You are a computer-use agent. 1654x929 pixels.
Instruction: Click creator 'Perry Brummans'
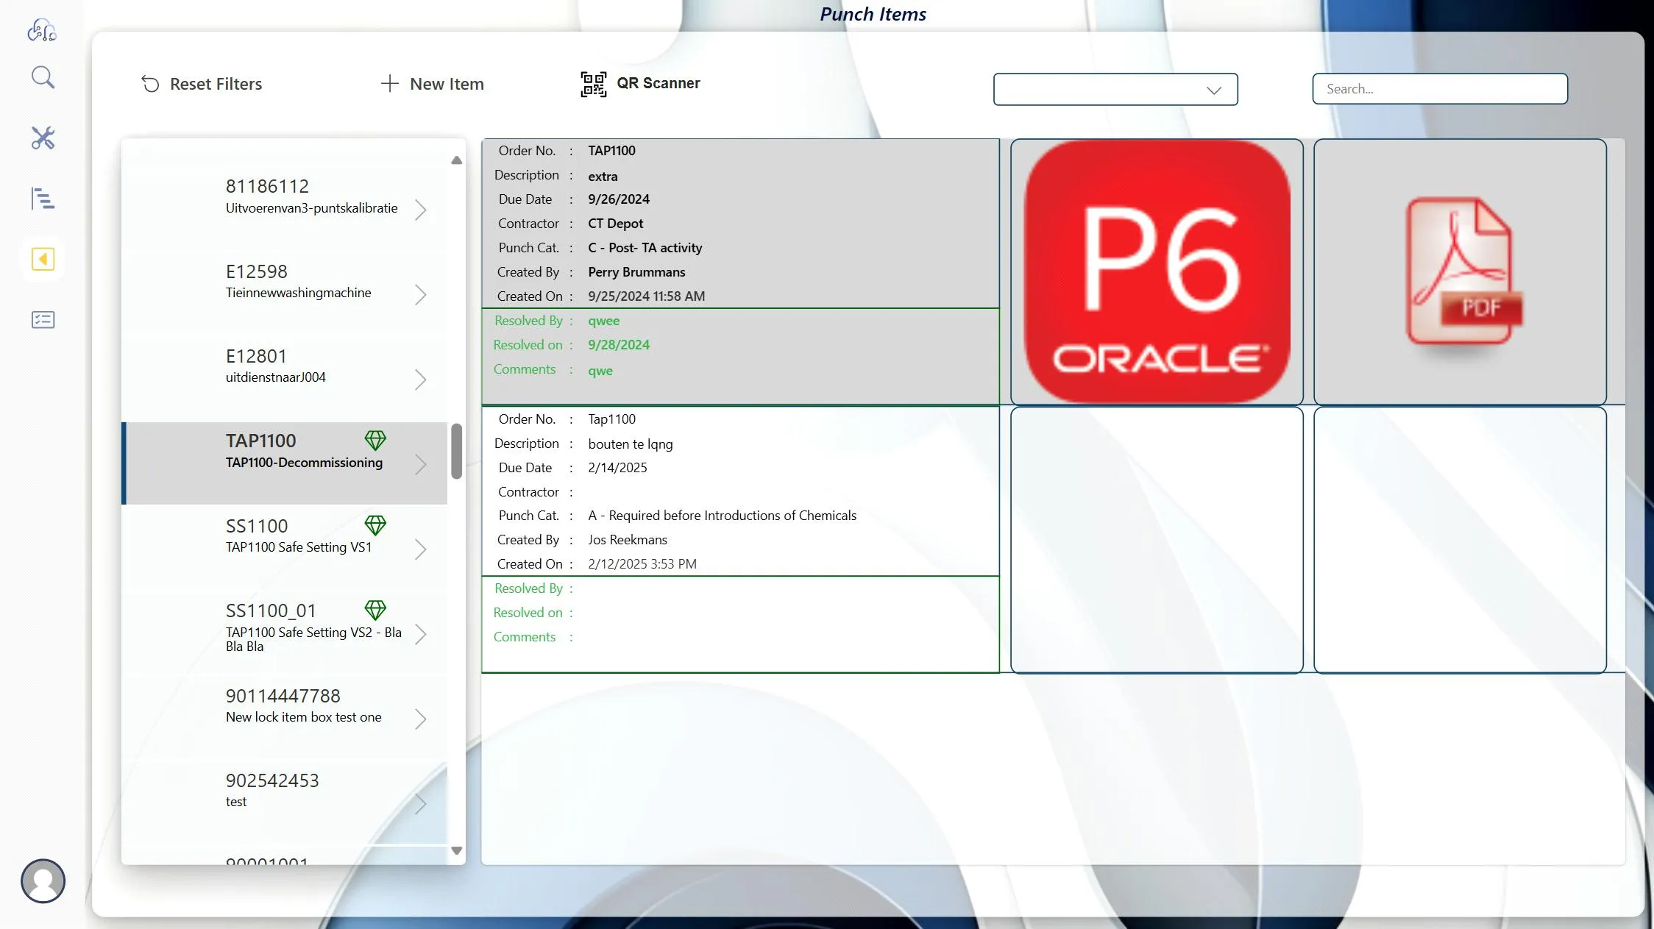[x=636, y=272]
